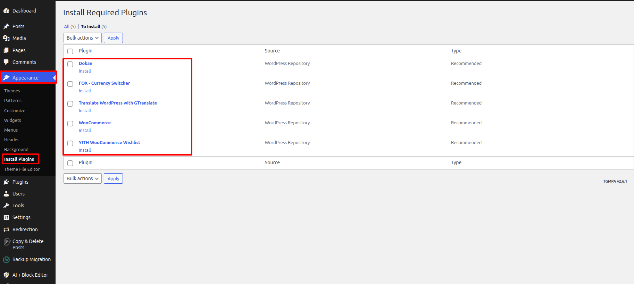Open the top Bulk actions dropdown
This screenshot has height=284, width=634.
click(83, 38)
